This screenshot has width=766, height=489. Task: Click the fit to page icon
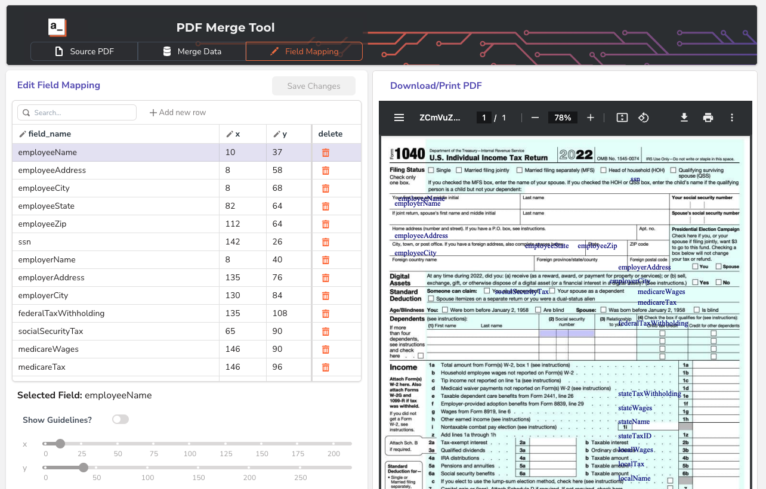(622, 117)
